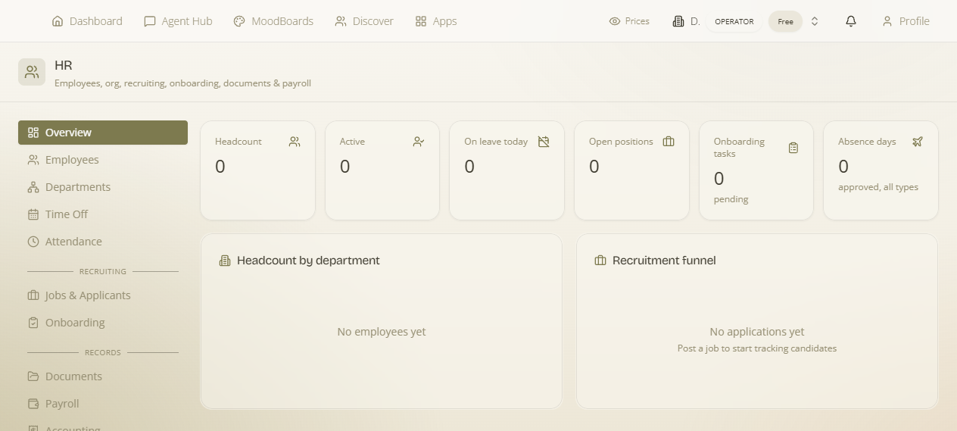Click the Discover people icon
Screen dimensions: 957x431
coord(341,21)
